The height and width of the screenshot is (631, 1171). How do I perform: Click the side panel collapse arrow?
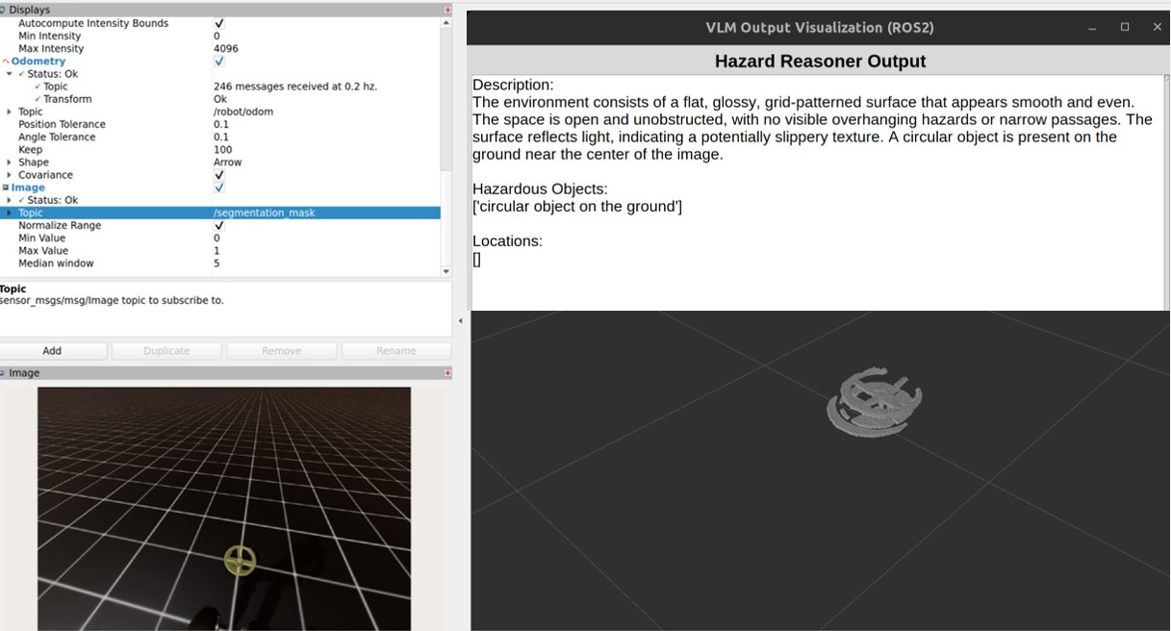pos(460,320)
